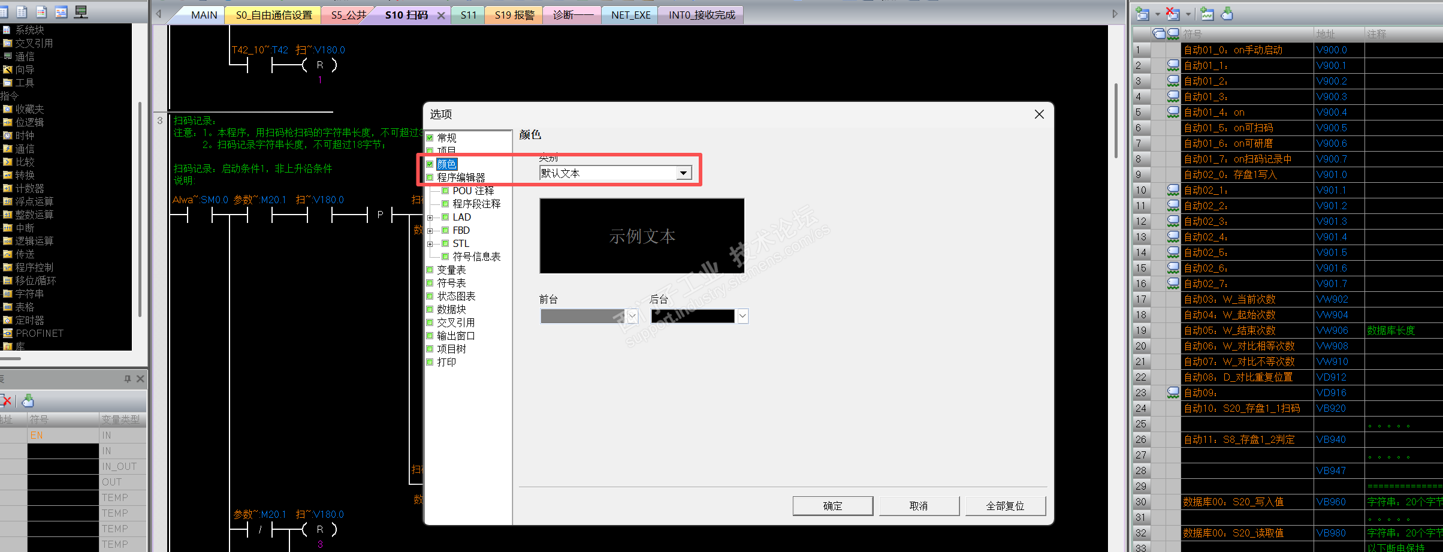The image size is (1443, 552).
Task: Click the 程序编辑器 tree checkbox
Action: point(430,177)
